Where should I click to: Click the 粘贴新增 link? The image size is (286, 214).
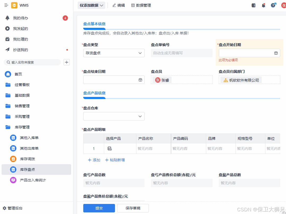pos(115,160)
